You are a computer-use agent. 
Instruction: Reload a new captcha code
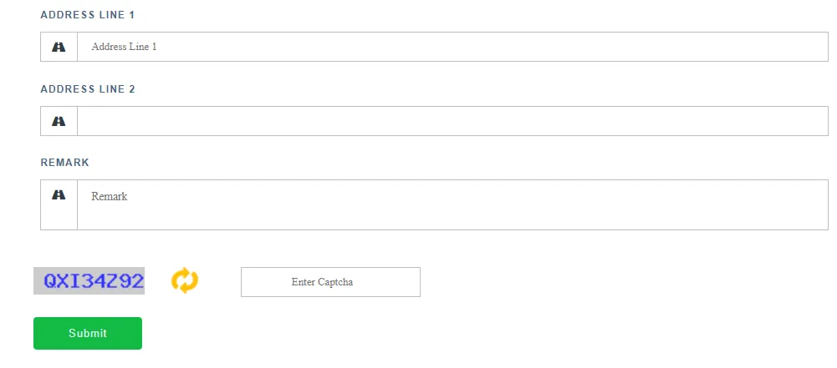[185, 280]
